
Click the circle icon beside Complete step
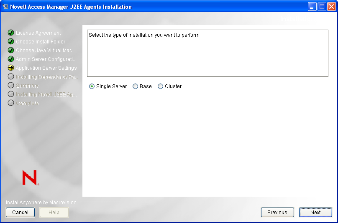[11, 103]
